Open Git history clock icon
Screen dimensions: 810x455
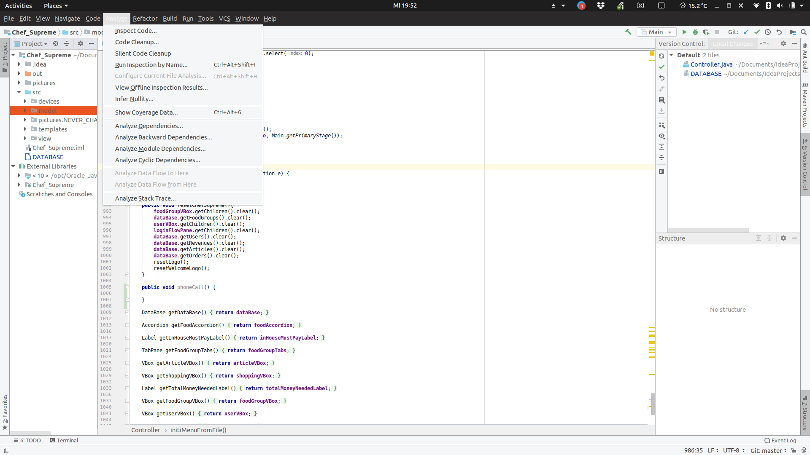[x=768, y=32]
